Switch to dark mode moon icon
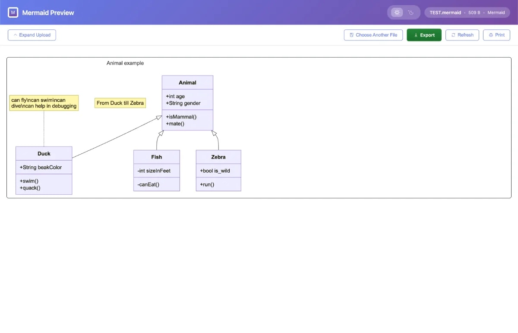 pyautogui.click(x=411, y=12)
